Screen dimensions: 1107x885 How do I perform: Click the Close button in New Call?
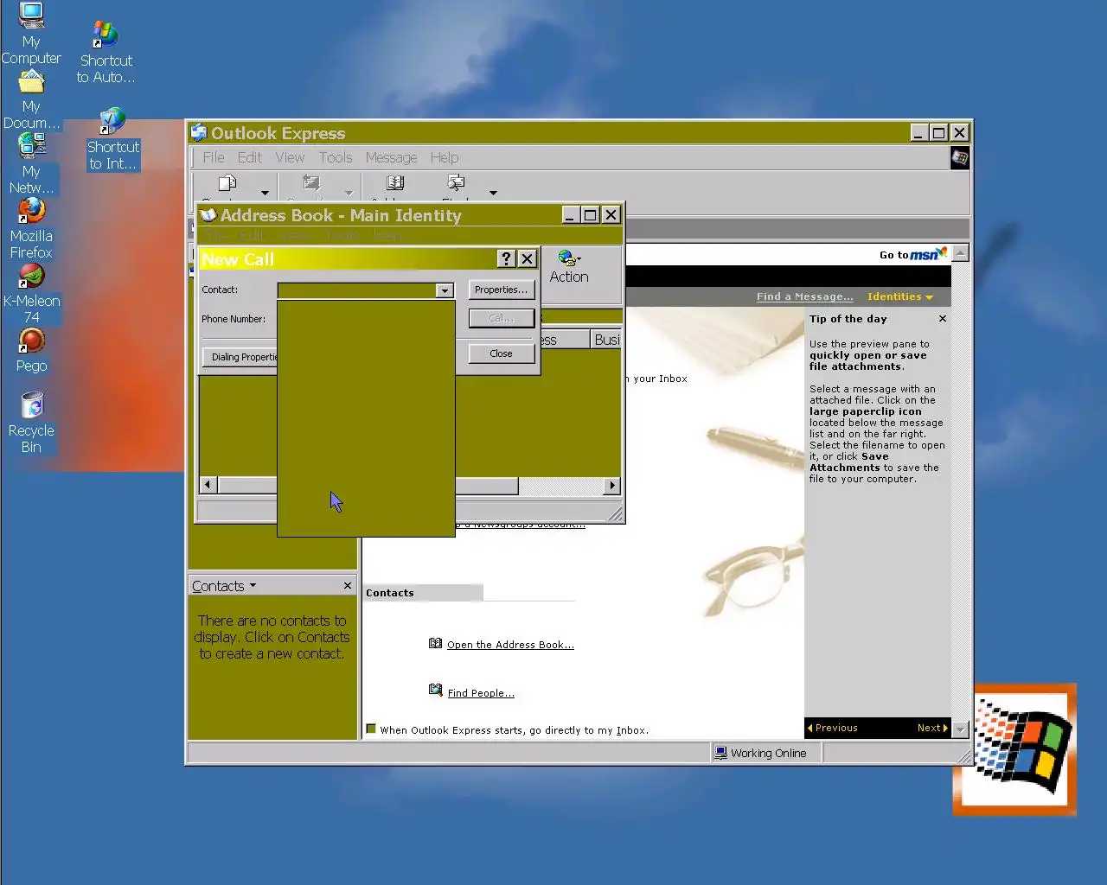(x=501, y=353)
